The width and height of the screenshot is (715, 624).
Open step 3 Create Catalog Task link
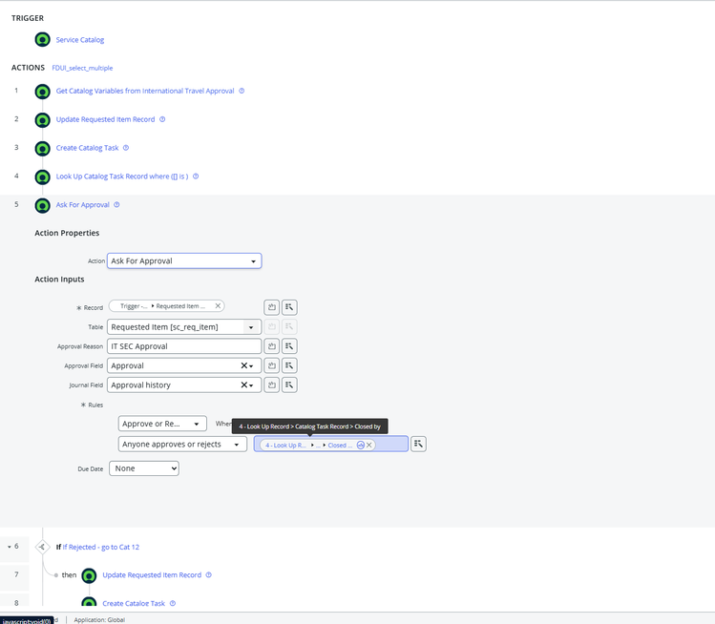(87, 148)
